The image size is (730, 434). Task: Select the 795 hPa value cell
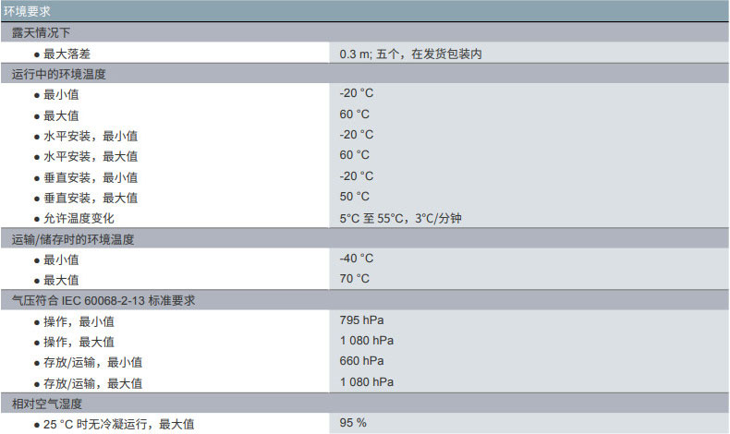361,320
